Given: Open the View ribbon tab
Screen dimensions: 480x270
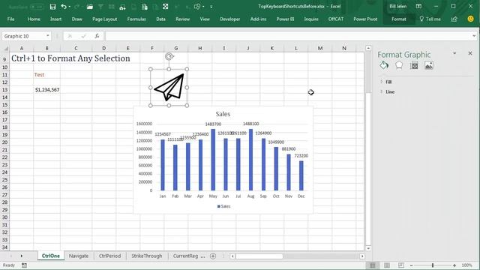Looking at the screenshot, I should click(205, 19).
